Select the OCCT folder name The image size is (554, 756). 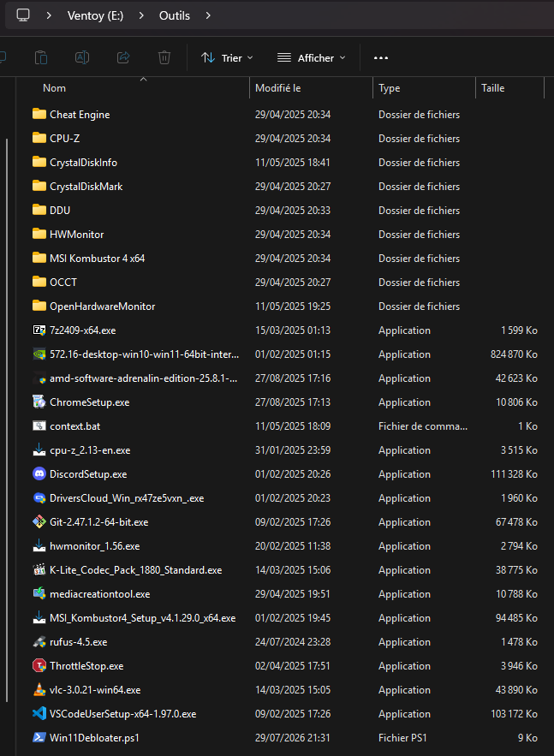pos(63,282)
